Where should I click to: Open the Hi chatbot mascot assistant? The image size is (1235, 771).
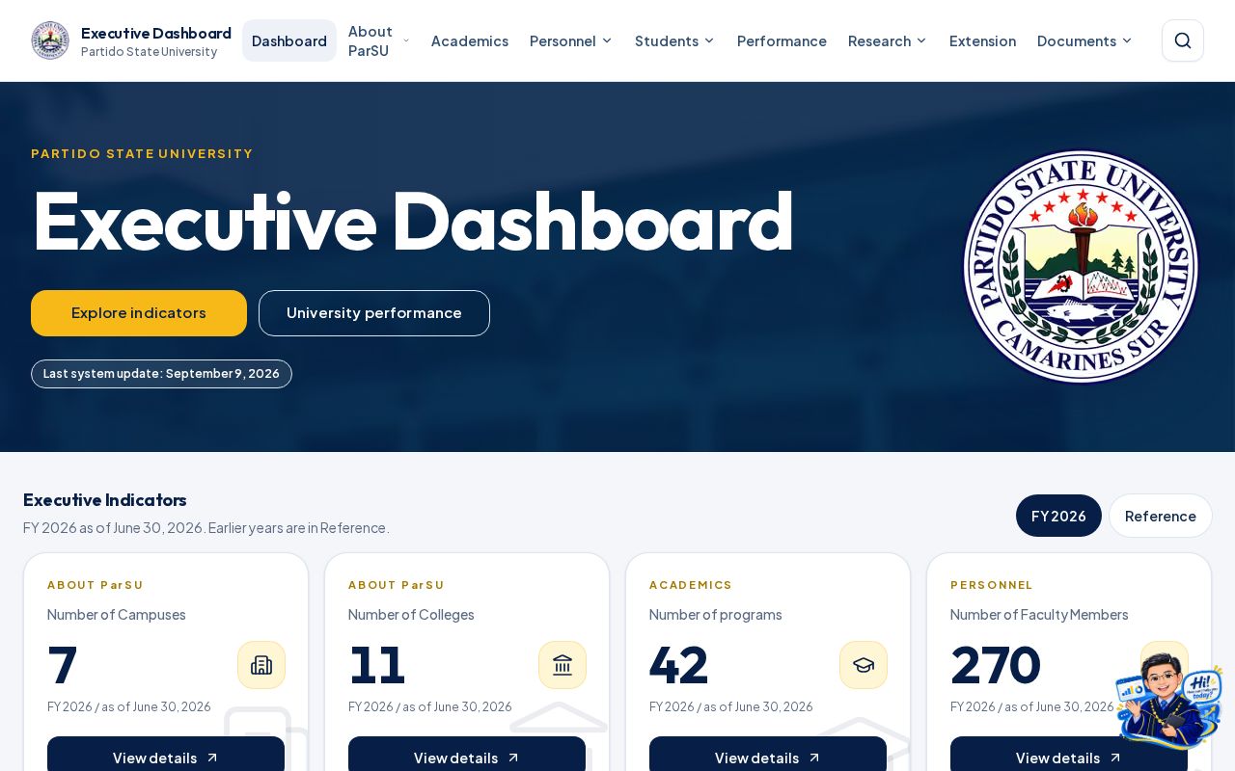pyautogui.click(x=1168, y=701)
